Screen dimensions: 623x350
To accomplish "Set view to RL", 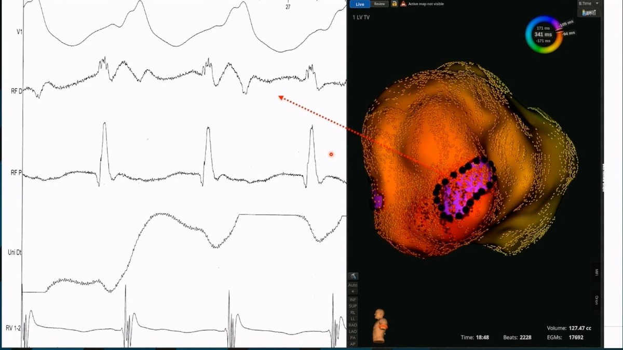I will click(353, 313).
